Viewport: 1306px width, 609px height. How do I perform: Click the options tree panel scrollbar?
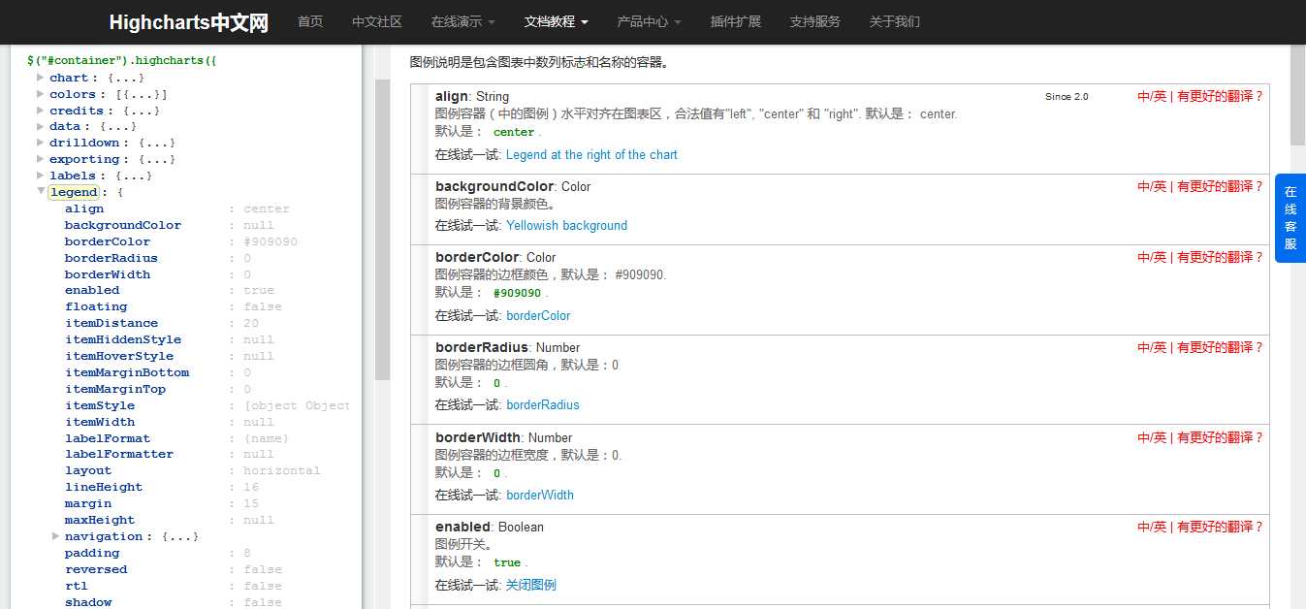click(382, 230)
